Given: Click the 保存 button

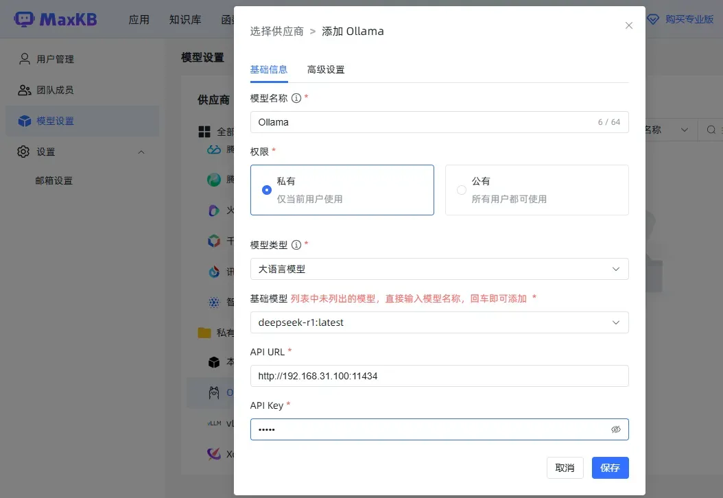Looking at the screenshot, I should 610,468.
